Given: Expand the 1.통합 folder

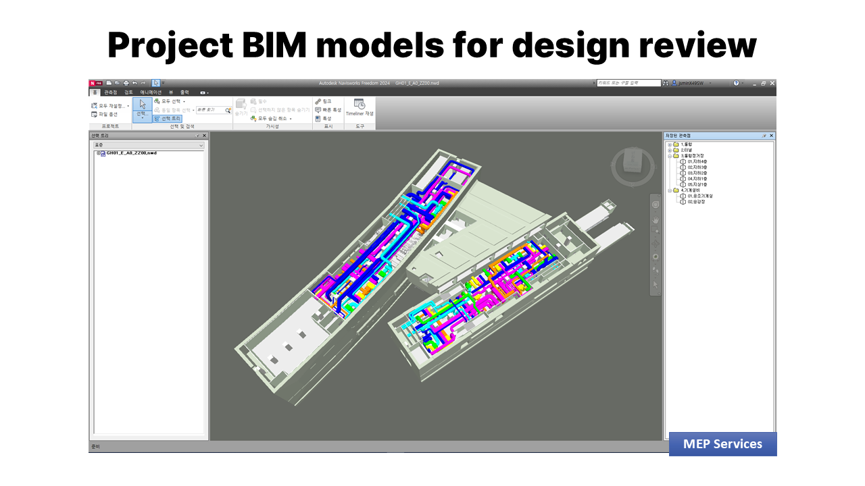Looking at the screenshot, I should 669,144.
